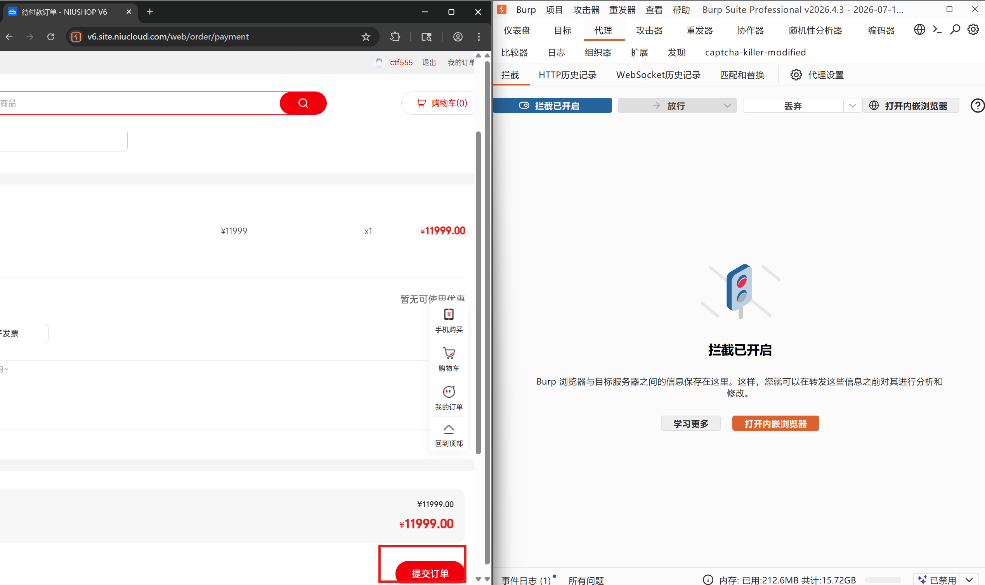The width and height of the screenshot is (985, 585).
Task: Go back in the browser
Action: click(9, 37)
